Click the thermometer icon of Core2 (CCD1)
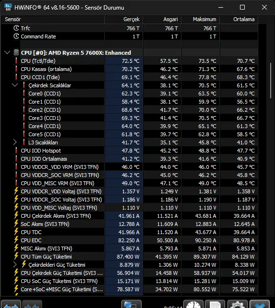 click(24, 109)
